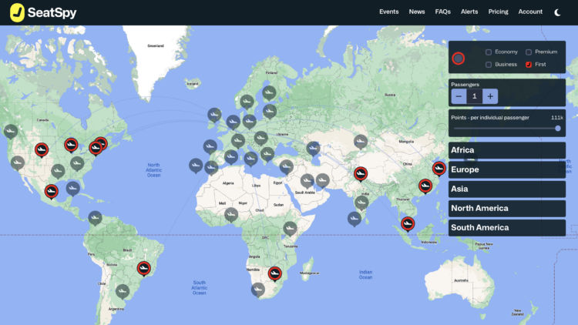The image size is (578, 325).
Task: Select the red marker near Singapore
Action: [408, 223]
